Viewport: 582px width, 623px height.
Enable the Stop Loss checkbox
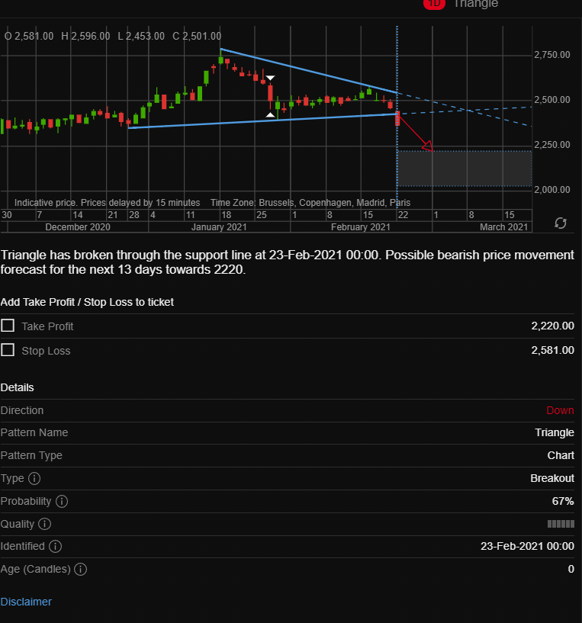point(8,350)
